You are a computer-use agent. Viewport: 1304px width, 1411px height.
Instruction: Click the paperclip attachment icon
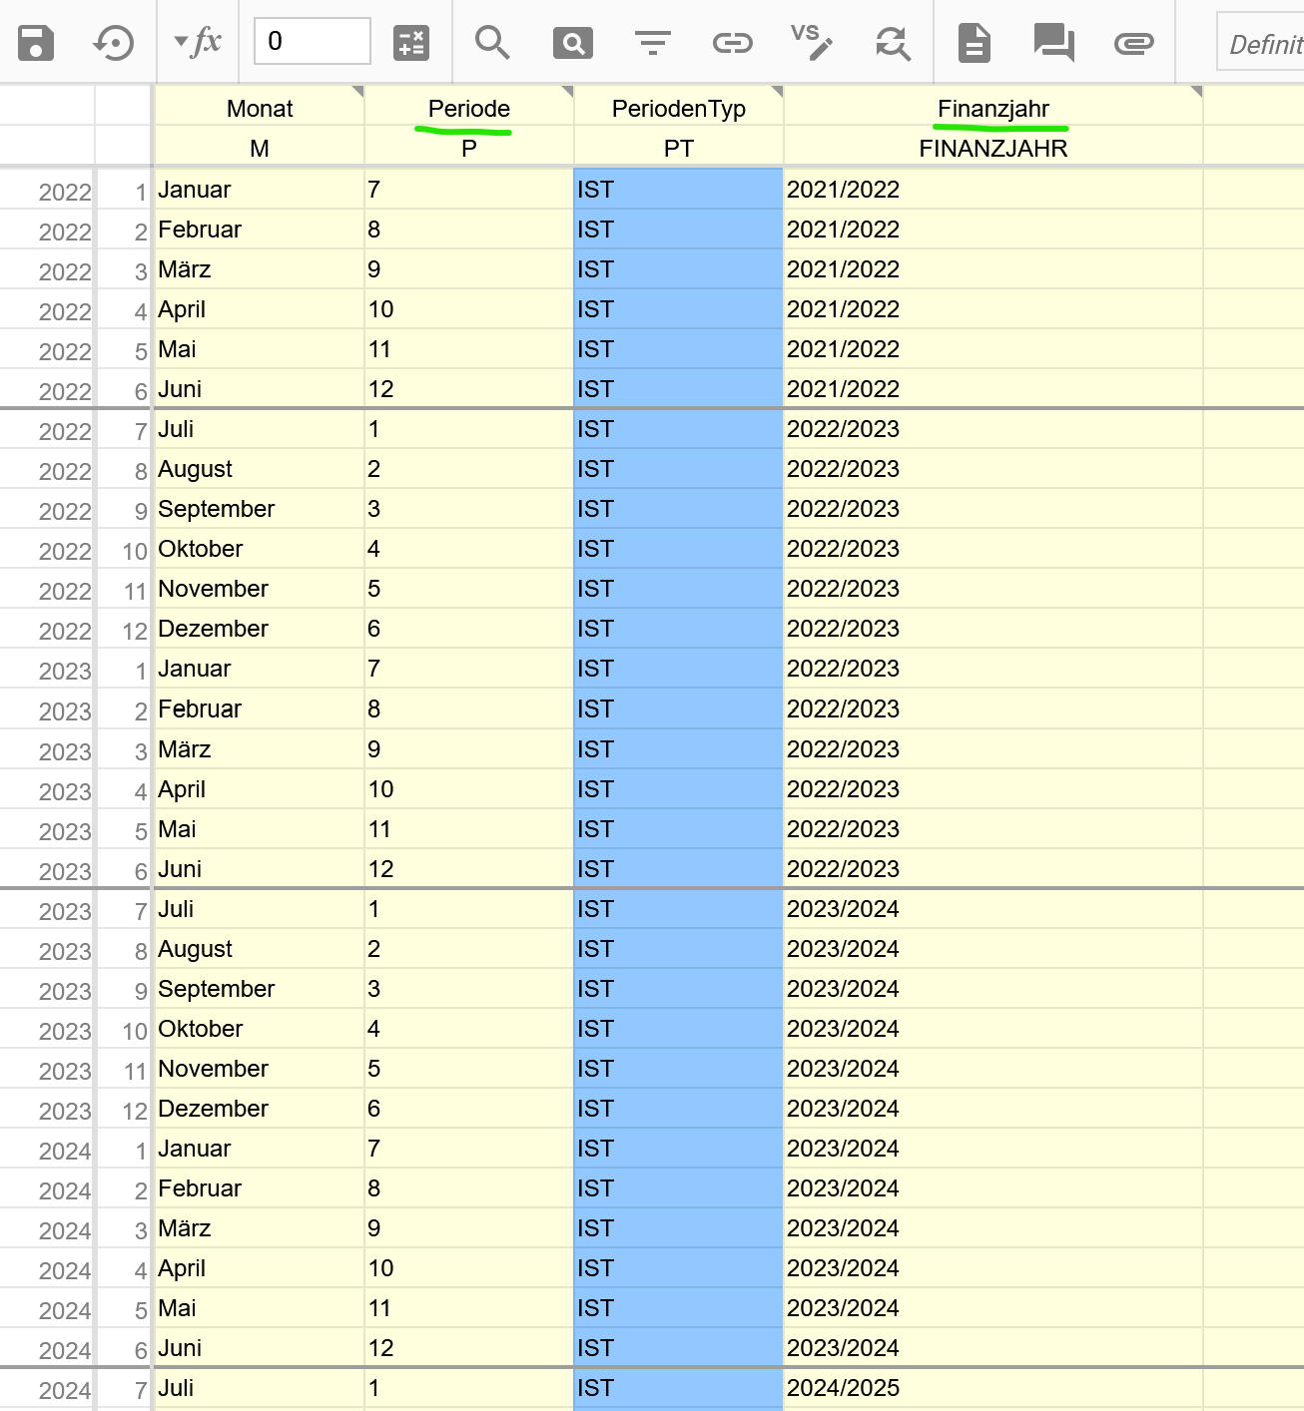(1131, 41)
